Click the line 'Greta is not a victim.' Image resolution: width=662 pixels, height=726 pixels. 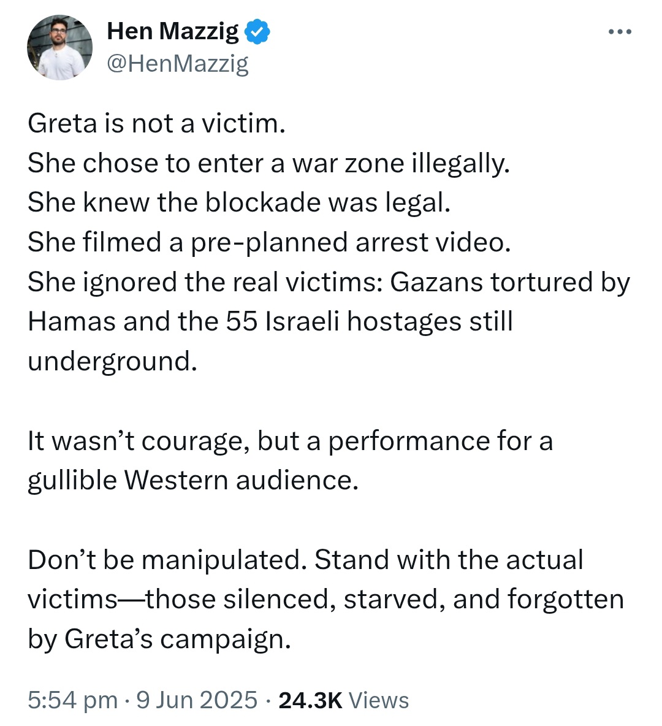click(156, 124)
